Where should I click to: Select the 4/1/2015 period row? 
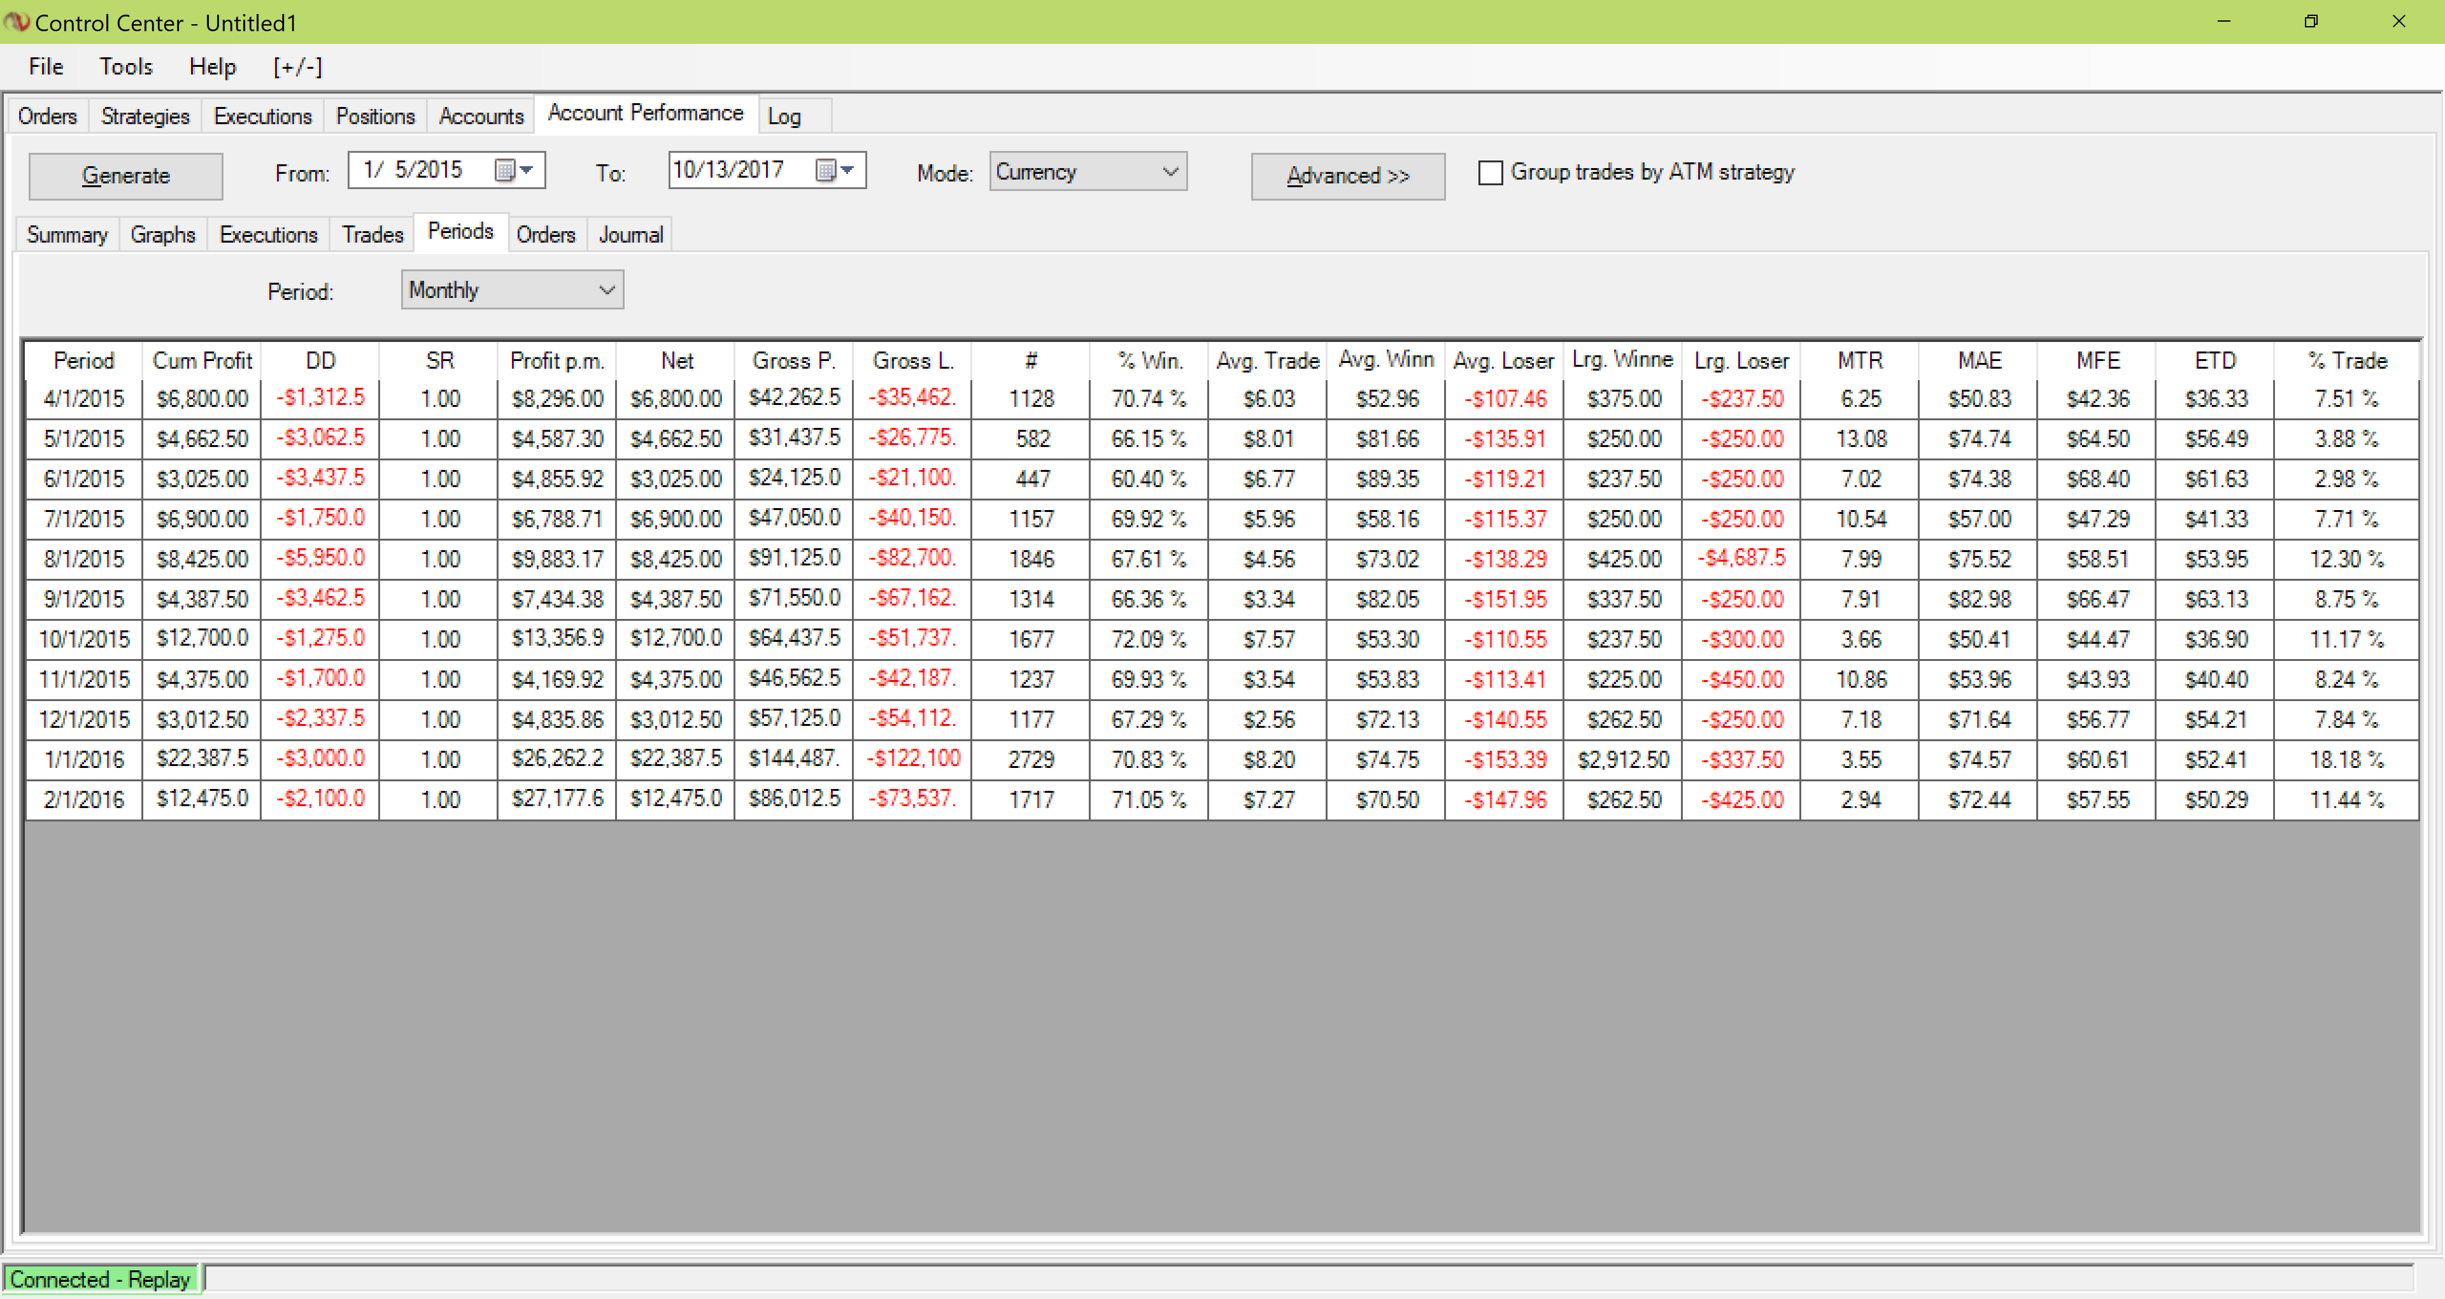1222,399
